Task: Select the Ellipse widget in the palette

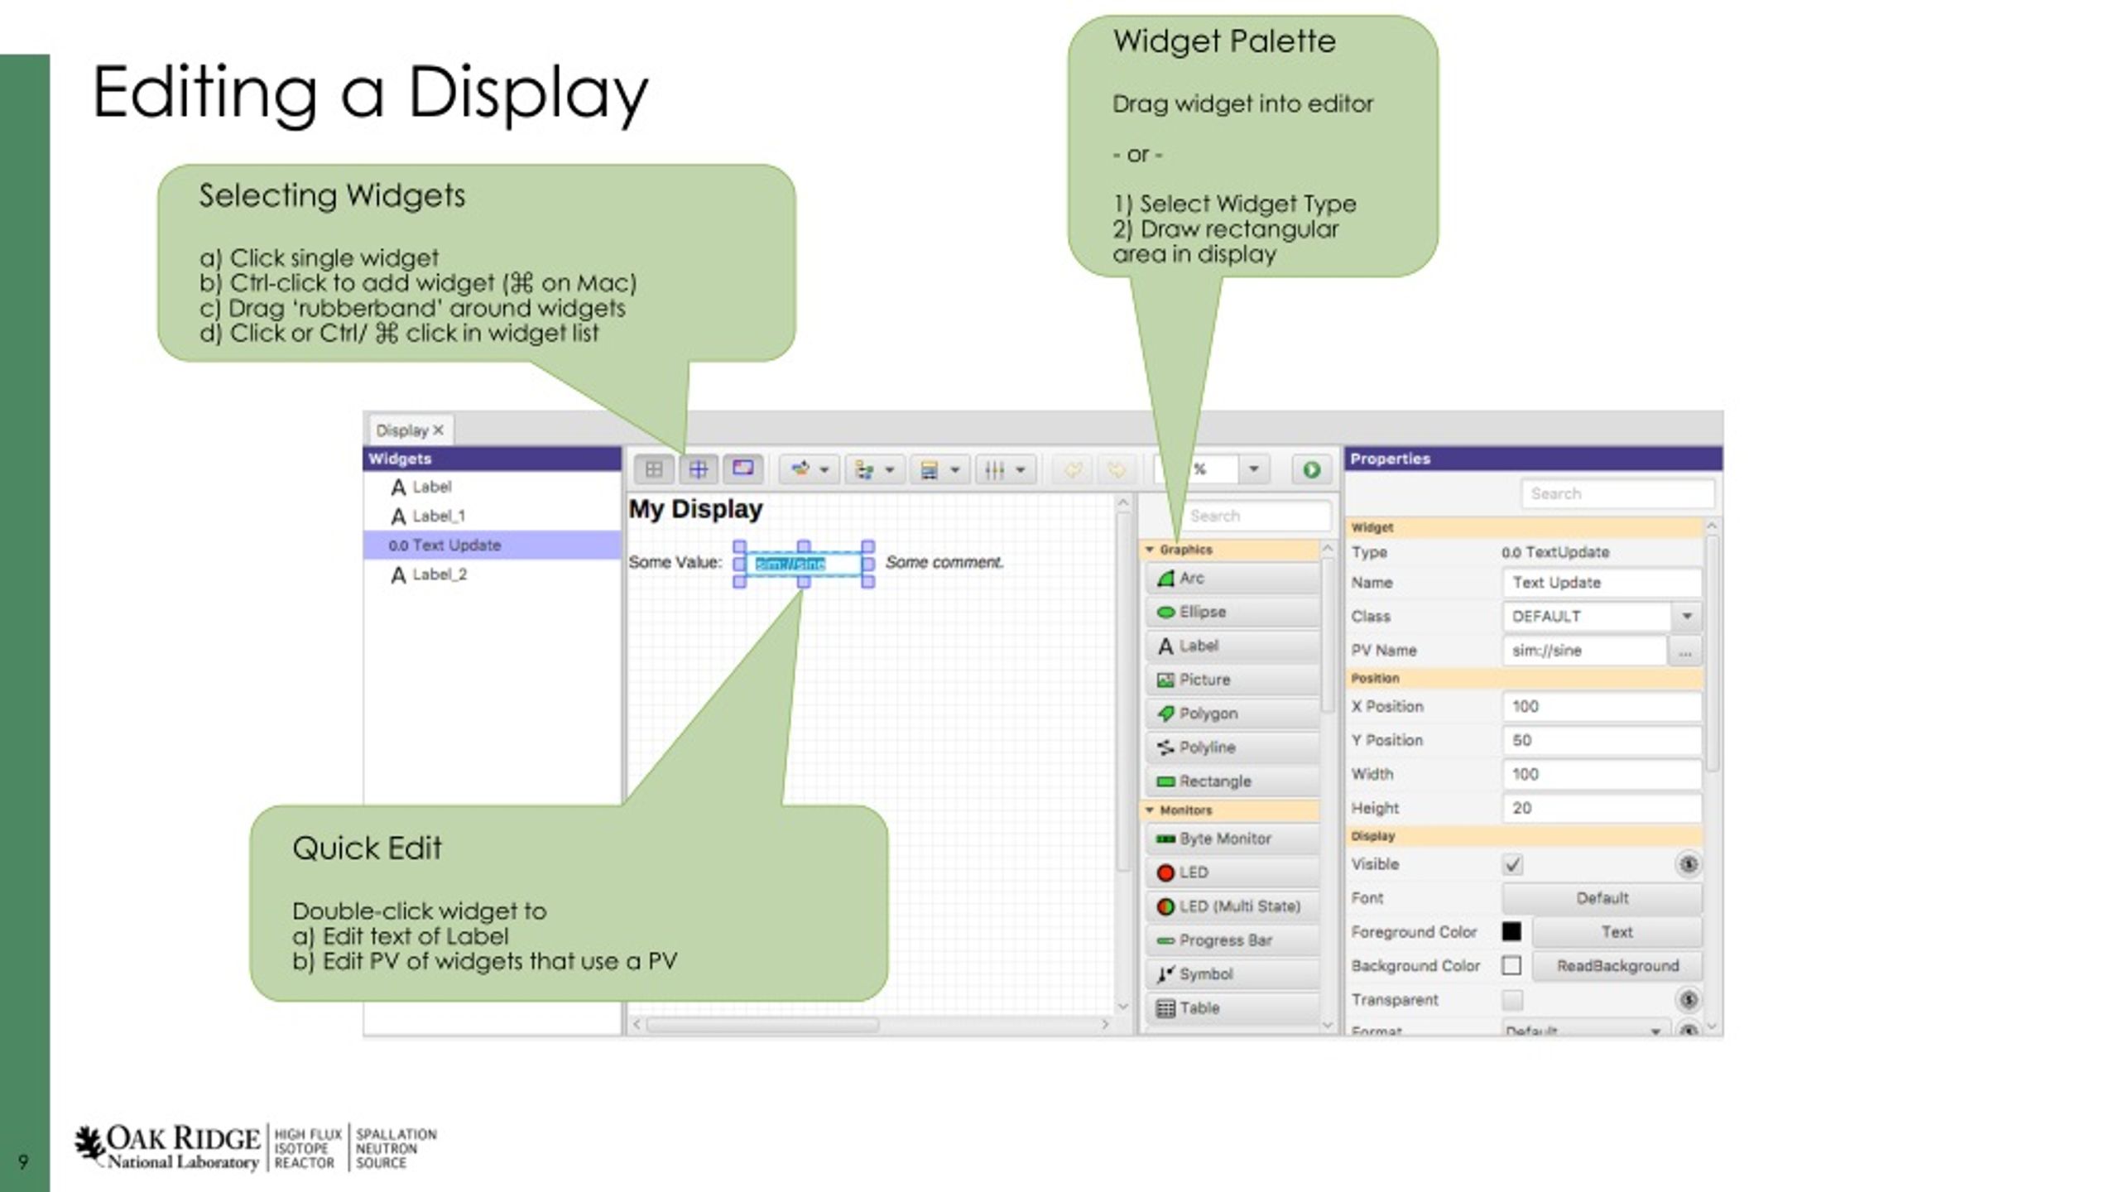Action: [1232, 612]
